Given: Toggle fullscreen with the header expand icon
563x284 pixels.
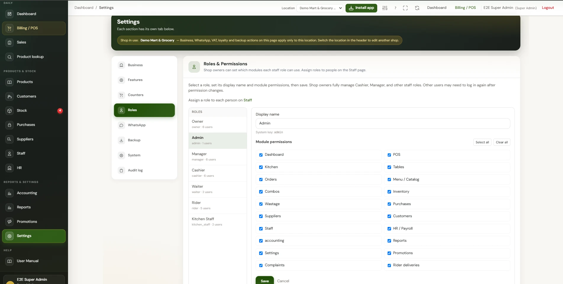Looking at the screenshot, I should 405,8.
